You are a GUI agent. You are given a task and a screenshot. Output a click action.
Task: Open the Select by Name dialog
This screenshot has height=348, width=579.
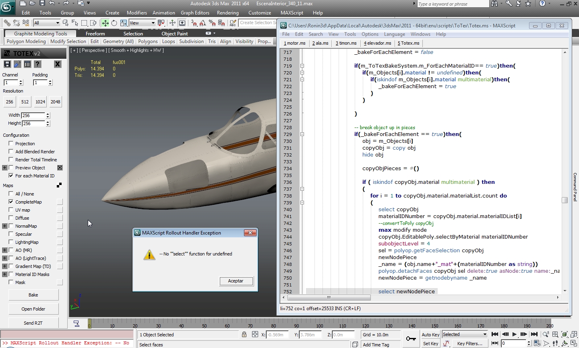[x=76, y=23]
